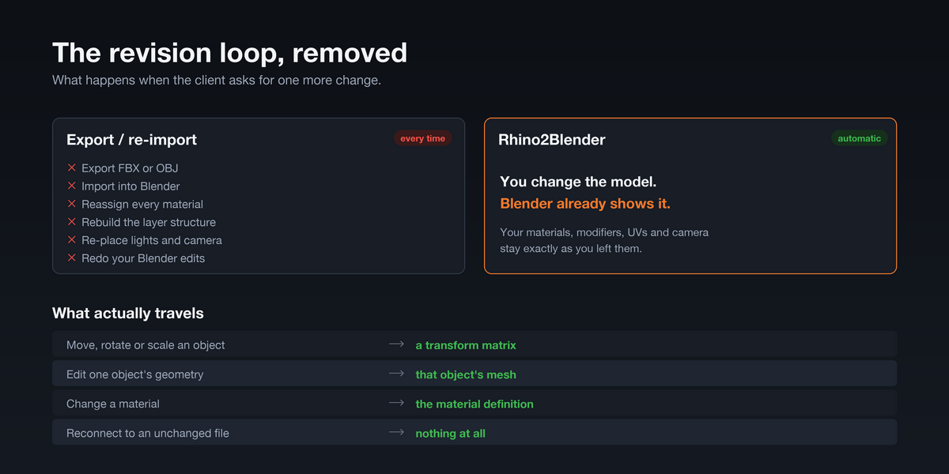Click the X icon next to Reassign every material
The image size is (949, 474).
pos(71,204)
